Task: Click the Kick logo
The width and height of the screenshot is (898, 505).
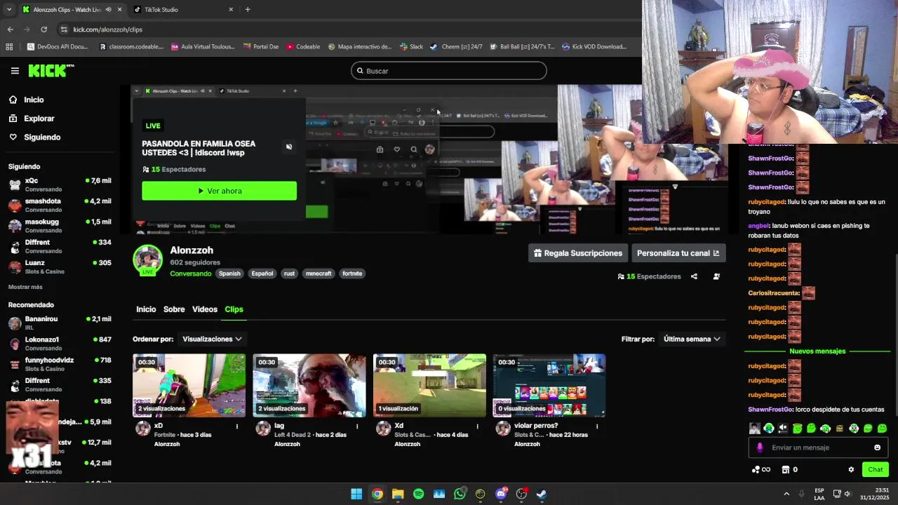Action: [x=51, y=70]
